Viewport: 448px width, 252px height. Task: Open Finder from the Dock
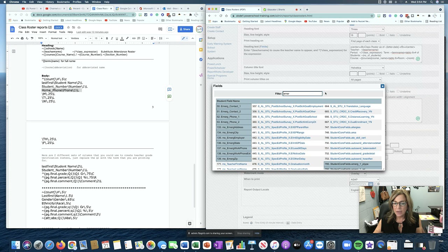point(16,245)
